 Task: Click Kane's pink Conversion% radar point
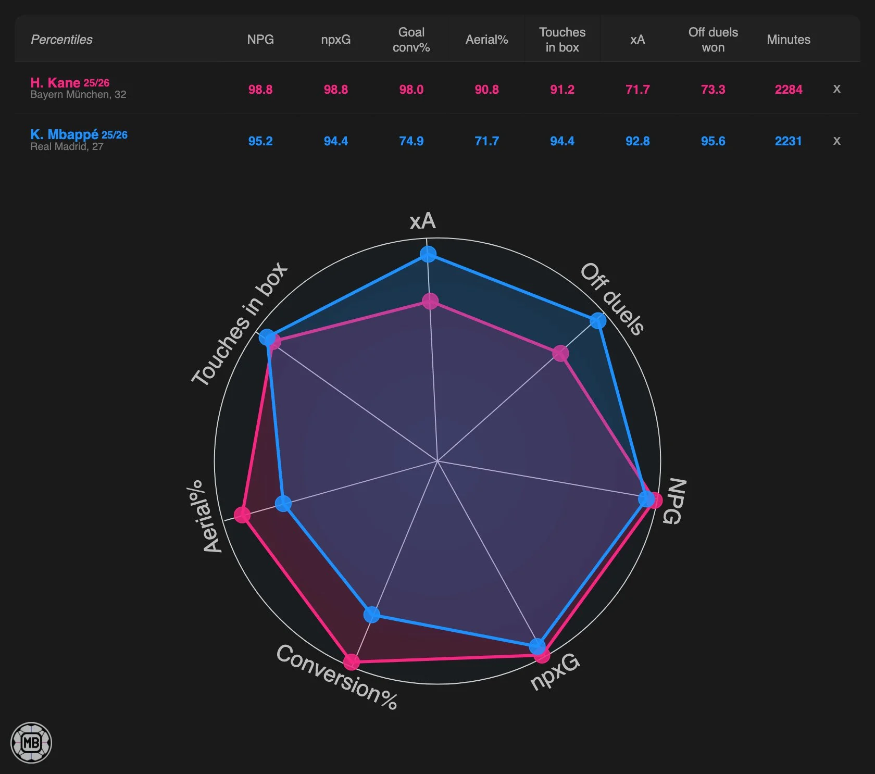point(352,662)
